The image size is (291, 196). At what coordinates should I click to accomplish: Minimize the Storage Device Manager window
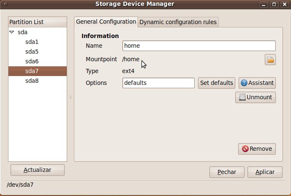tap(264, 4)
